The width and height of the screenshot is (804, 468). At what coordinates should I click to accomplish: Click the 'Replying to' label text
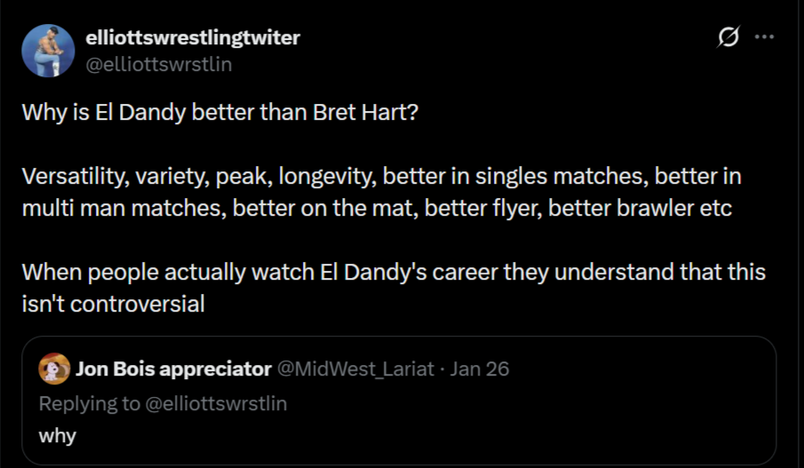coord(90,403)
